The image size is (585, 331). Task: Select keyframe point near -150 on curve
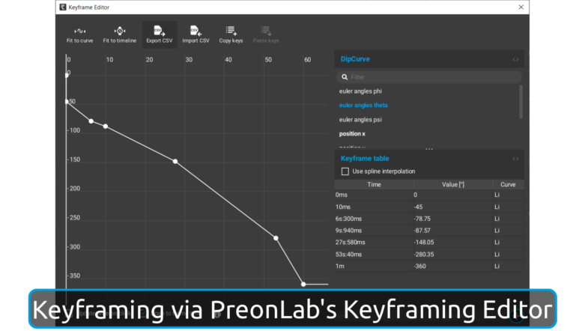pyautogui.click(x=175, y=161)
